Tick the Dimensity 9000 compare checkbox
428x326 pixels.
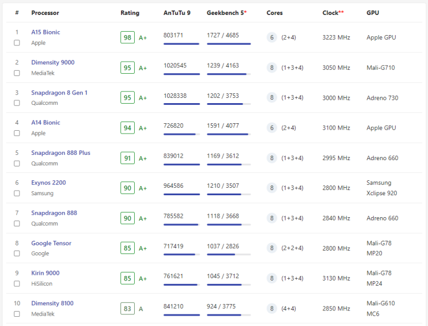click(17, 73)
